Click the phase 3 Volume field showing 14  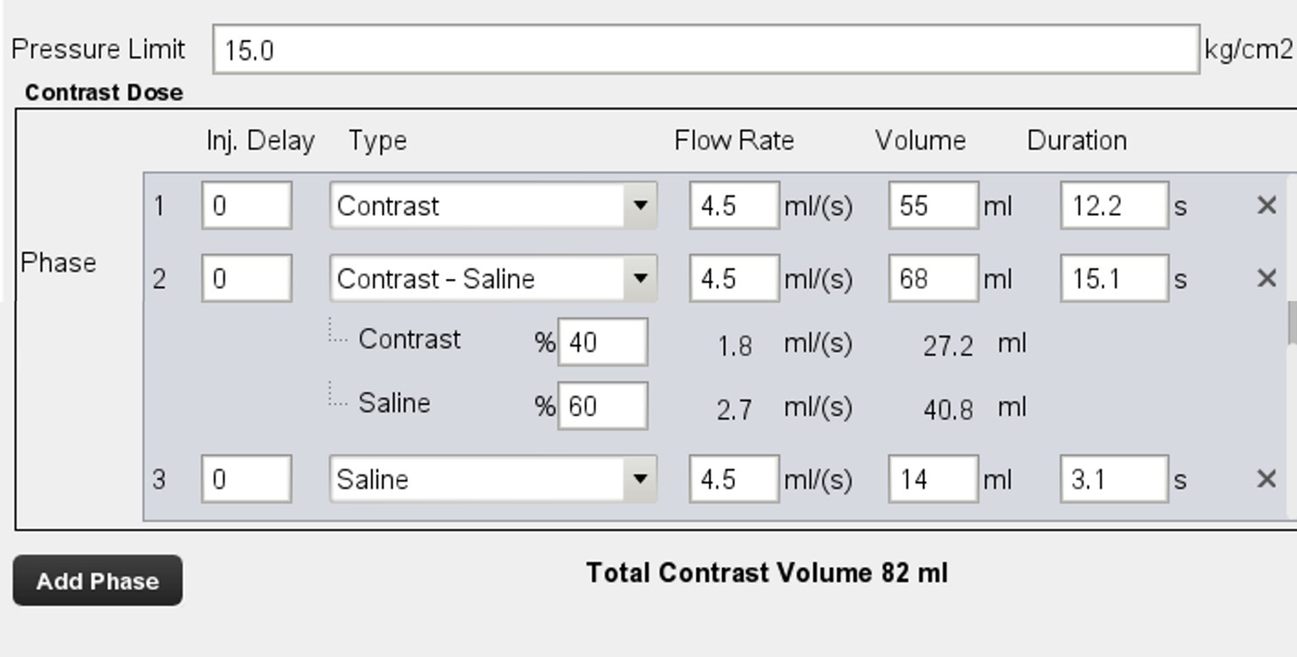click(x=933, y=479)
